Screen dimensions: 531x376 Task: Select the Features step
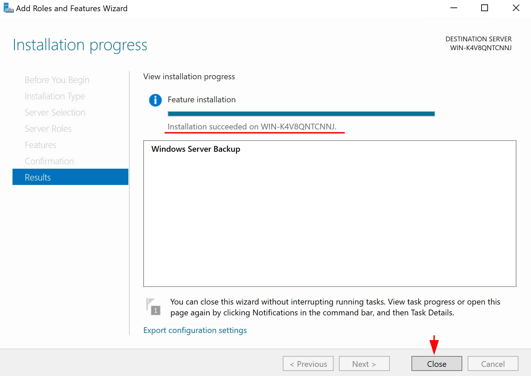[x=41, y=145]
